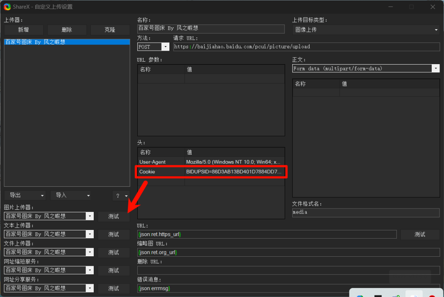444x297 pixels.
Task: Click the Mozilla/5.0 User-Agent value cell
Action: coord(235,162)
